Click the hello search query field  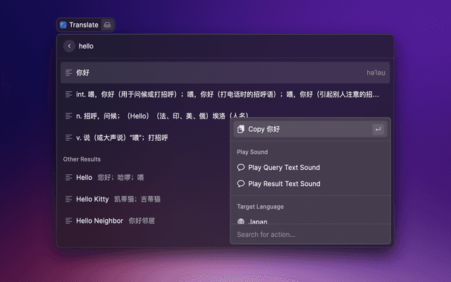211,46
